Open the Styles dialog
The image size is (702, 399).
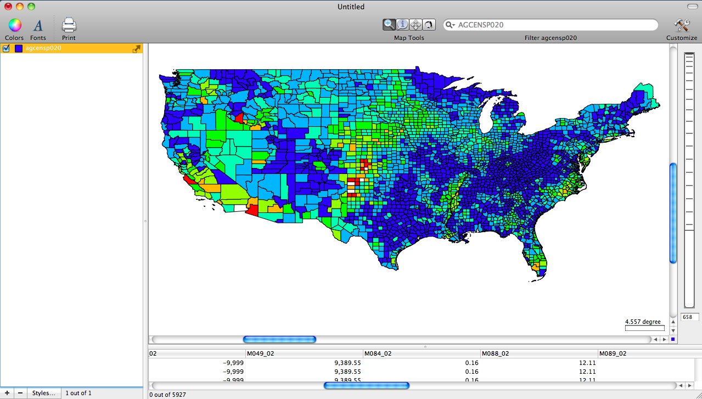(x=43, y=392)
